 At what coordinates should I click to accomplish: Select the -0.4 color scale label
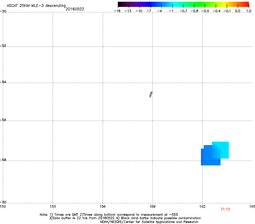[216, 11]
